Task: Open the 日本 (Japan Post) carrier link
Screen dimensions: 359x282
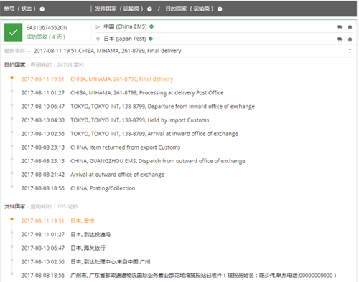Action: (125, 39)
